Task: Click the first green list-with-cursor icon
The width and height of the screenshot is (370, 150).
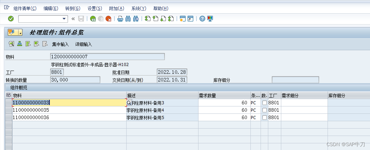Action: tap(28, 44)
